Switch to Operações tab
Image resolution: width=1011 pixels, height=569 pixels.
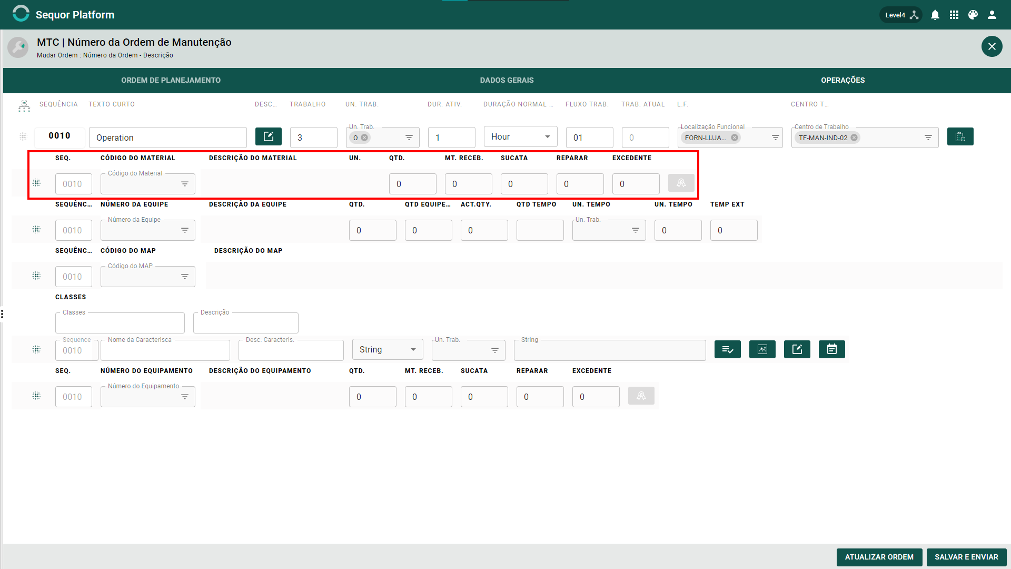(x=843, y=80)
